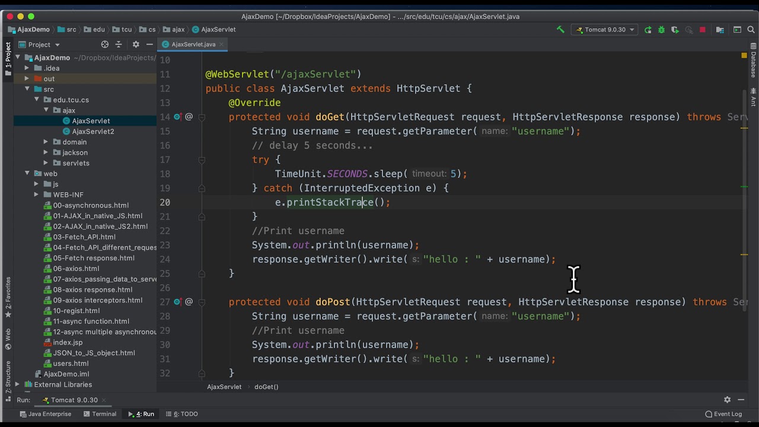This screenshot has height=427, width=759.
Task: Select AjaxDemo.iml file
Action: pos(62,374)
